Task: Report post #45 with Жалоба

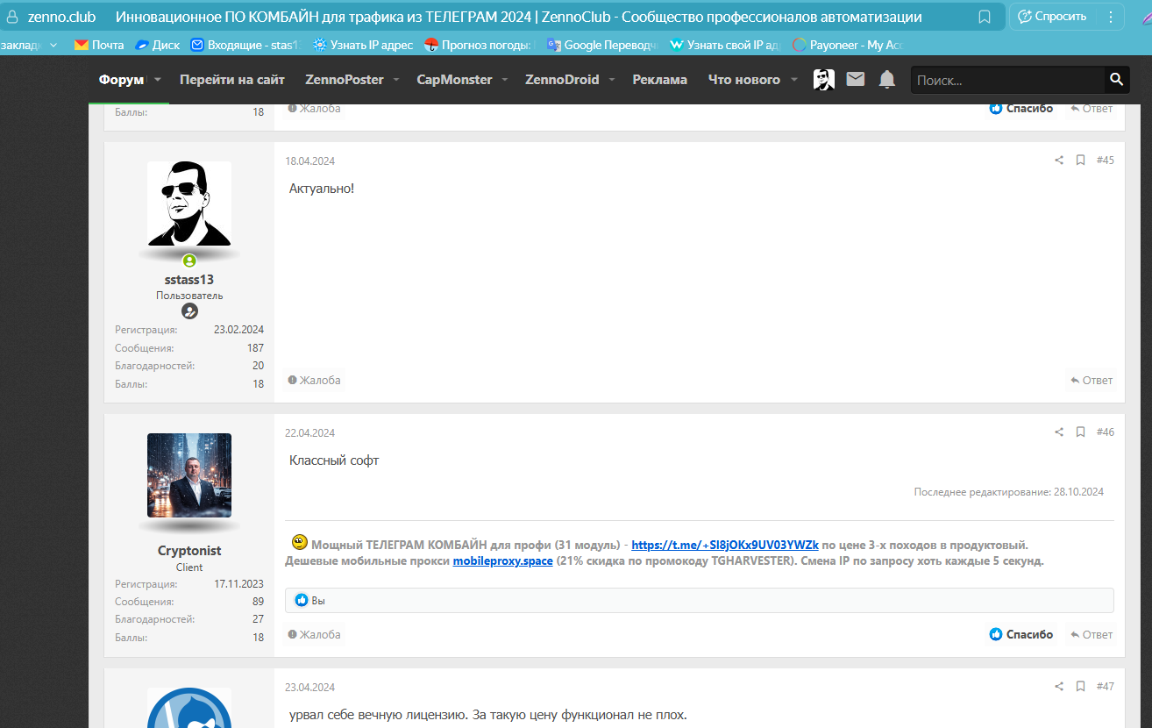Action: tap(315, 381)
